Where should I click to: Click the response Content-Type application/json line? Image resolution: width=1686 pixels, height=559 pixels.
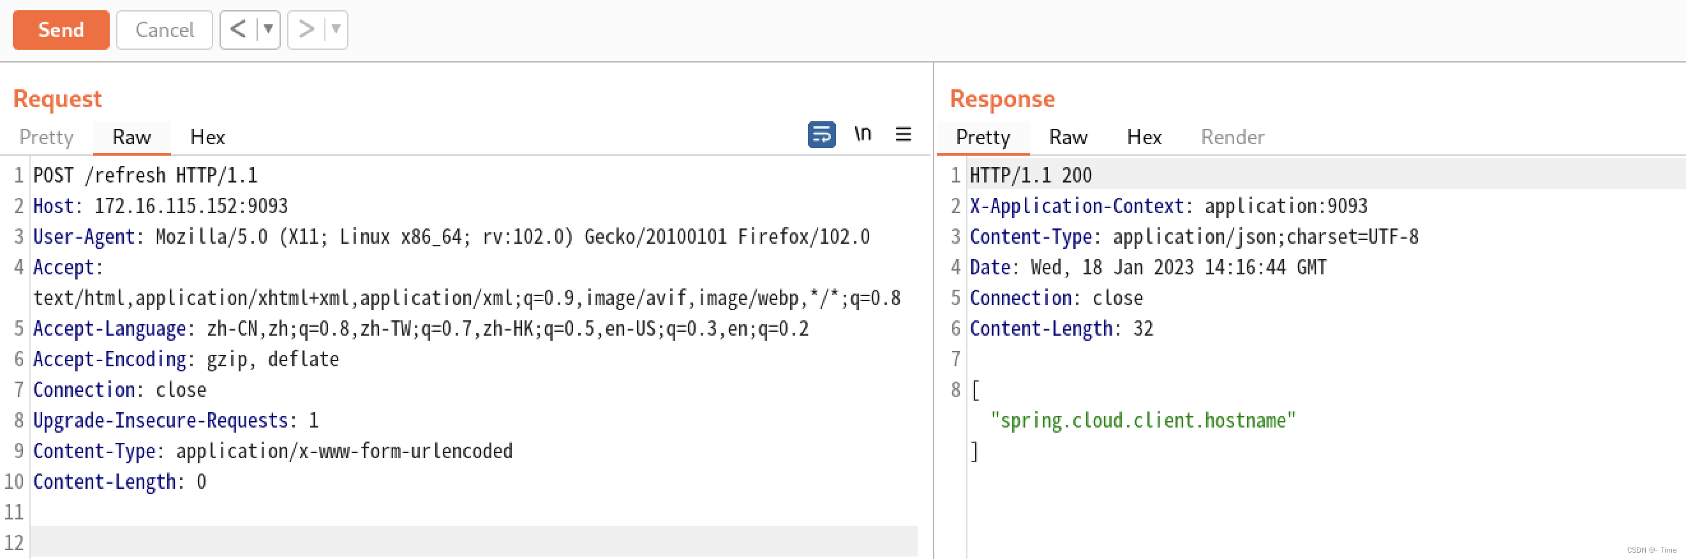[x=1194, y=236]
